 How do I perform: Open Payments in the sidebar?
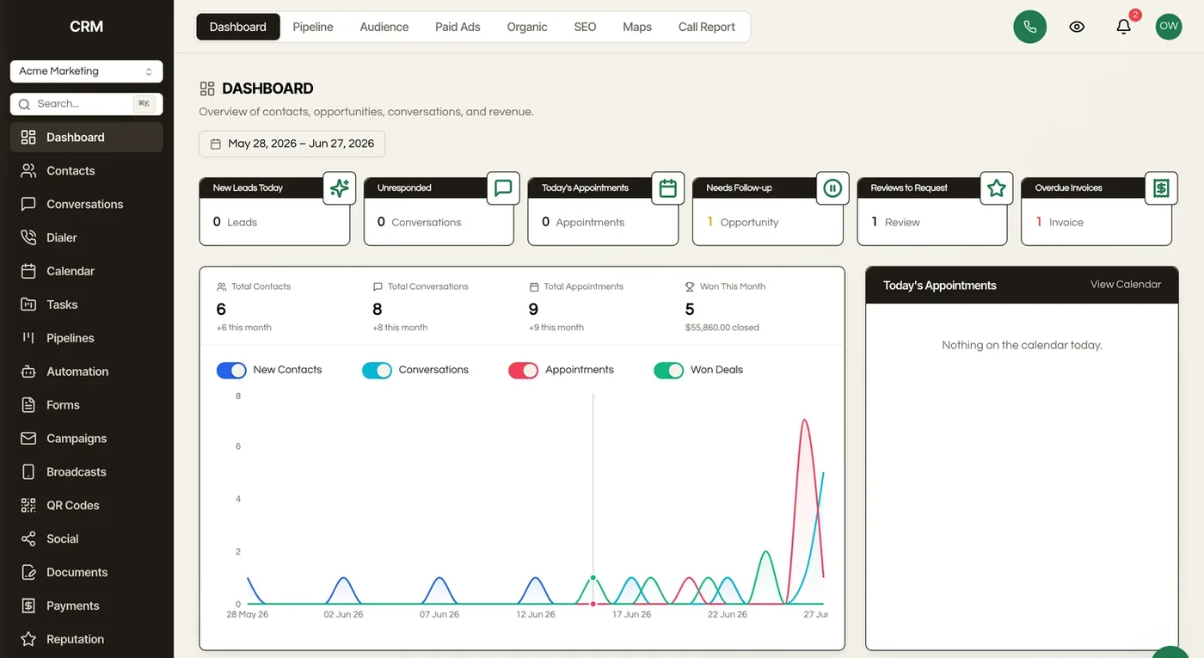coord(86,606)
